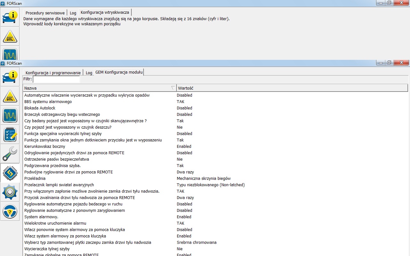Open the Help steering wheel icon
Viewport: 410px width, 256px height.
(10, 211)
